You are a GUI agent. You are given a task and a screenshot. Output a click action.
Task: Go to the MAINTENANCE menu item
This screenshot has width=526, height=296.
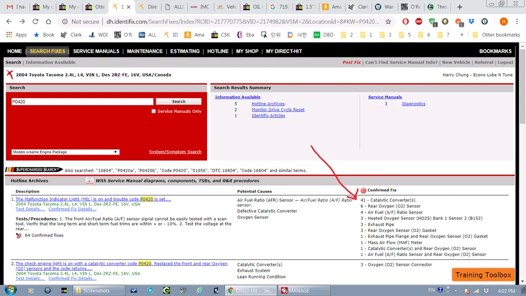coord(145,51)
